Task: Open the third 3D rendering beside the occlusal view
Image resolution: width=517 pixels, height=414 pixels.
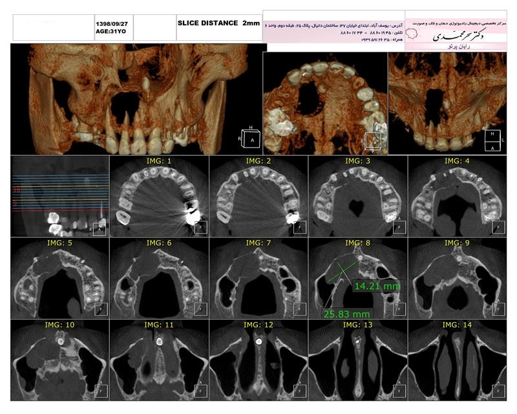Action: coord(447,103)
